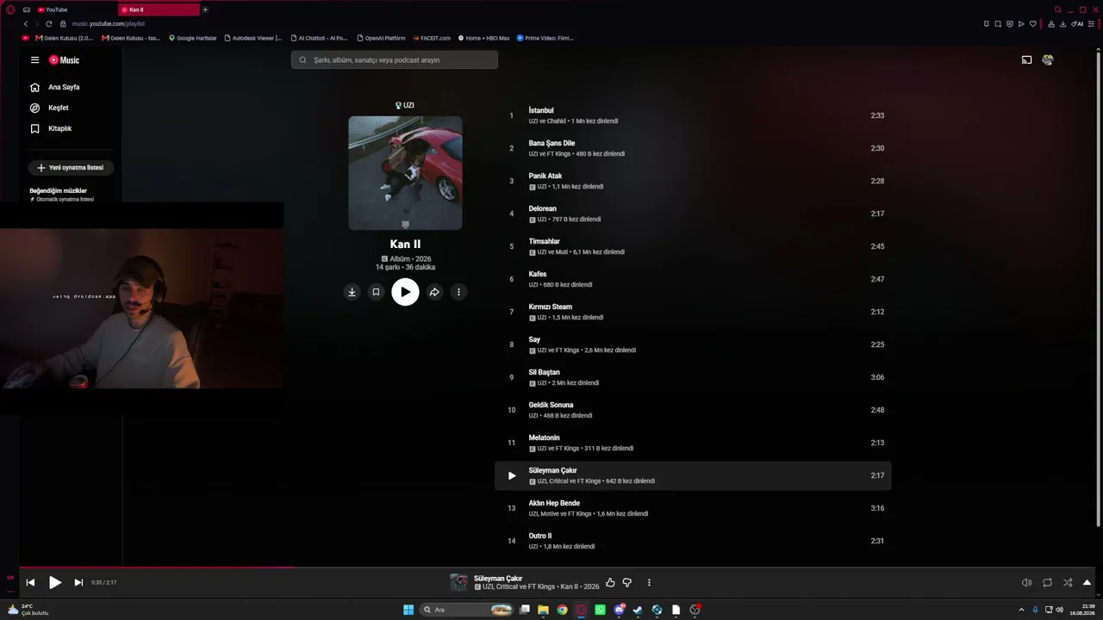This screenshot has width=1103, height=620.
Task: Open WhatsApp from the taskbar
Action: point(600,610)
